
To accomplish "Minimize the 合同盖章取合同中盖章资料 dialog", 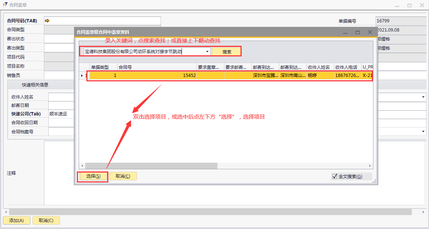I will point(345,33).
